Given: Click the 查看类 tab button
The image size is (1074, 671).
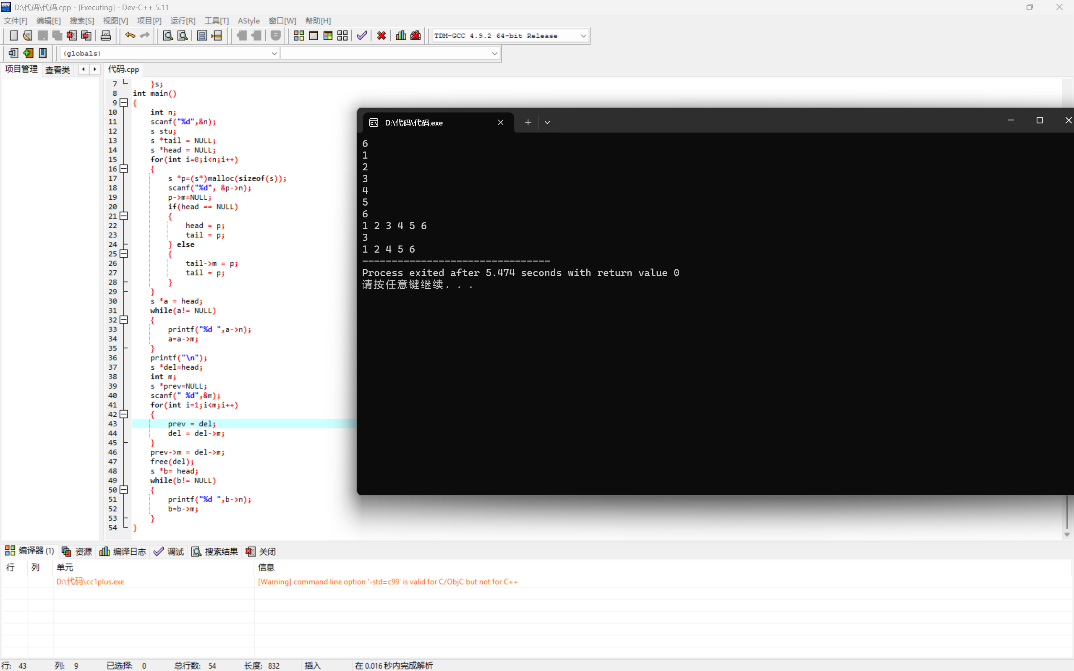Looking at the screenshot, I should (57, 70).
